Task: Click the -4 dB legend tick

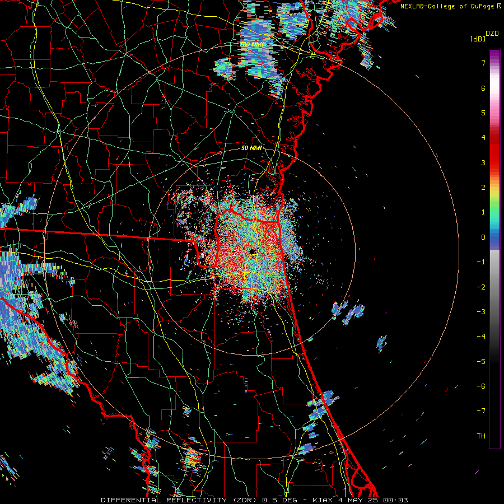Action: tap(481, 337)
